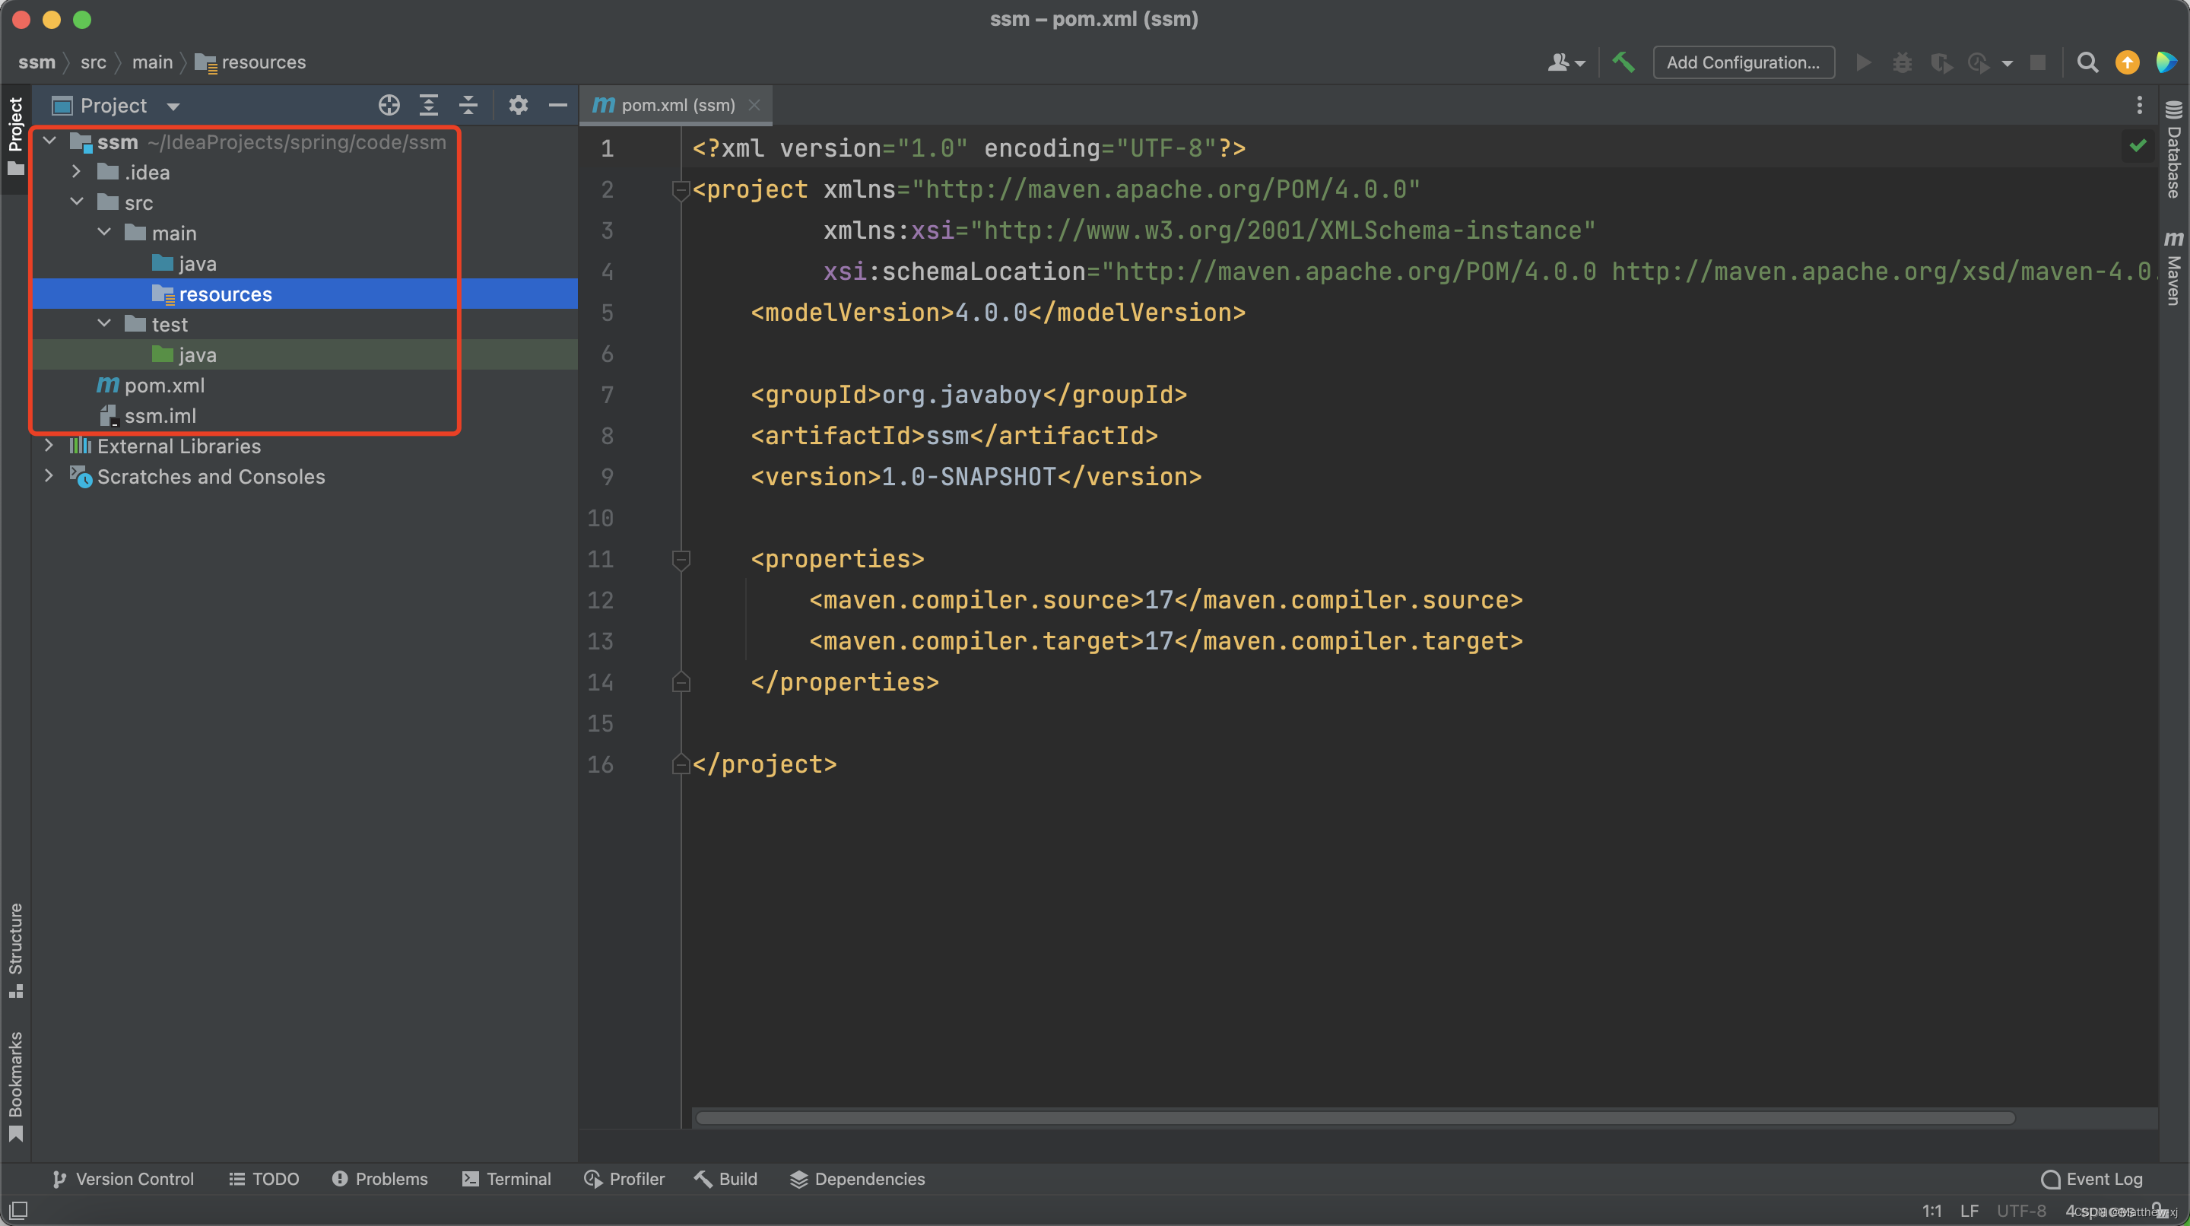Expand the .idea folder

(77, 172)
